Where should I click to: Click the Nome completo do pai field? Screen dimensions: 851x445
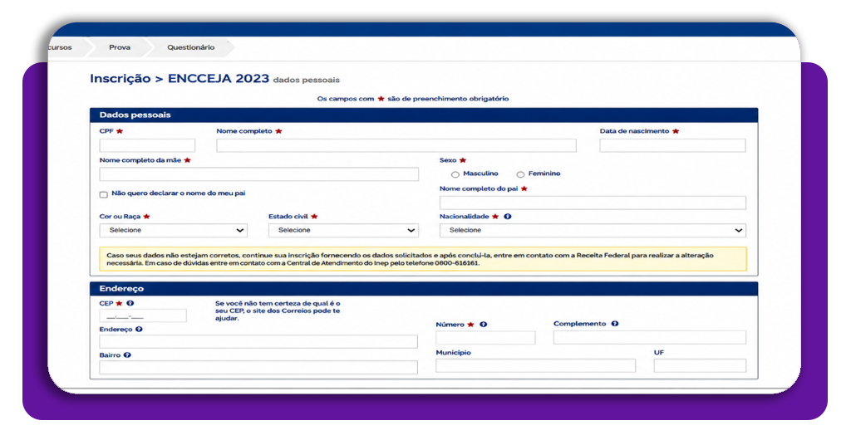coord(593,203)
